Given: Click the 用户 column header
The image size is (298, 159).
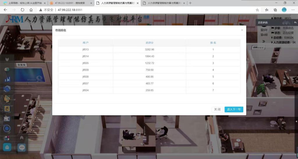Looking at the screenshot, I should [x=86, y=43].
